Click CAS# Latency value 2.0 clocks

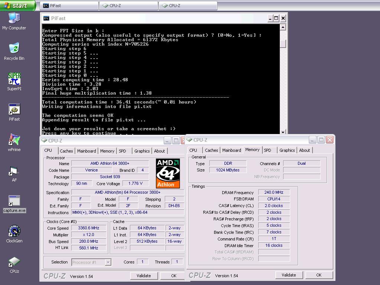point(274,206)
